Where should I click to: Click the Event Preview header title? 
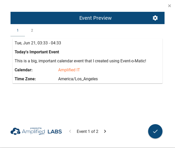click(x=95, y=18)
